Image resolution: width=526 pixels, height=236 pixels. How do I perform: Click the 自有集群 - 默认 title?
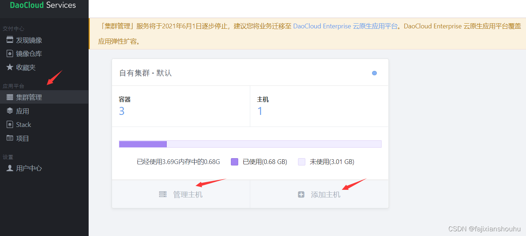146,73
